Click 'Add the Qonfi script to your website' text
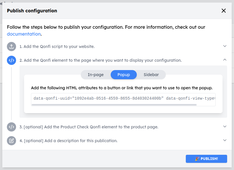Viewport: 234px width, 170px height. click(x=57, y=47)
